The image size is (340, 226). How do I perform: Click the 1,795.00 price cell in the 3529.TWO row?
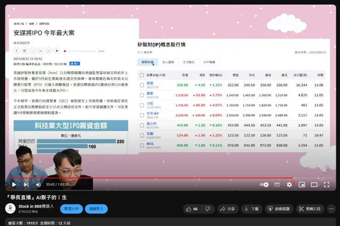[x=181, y=105]
